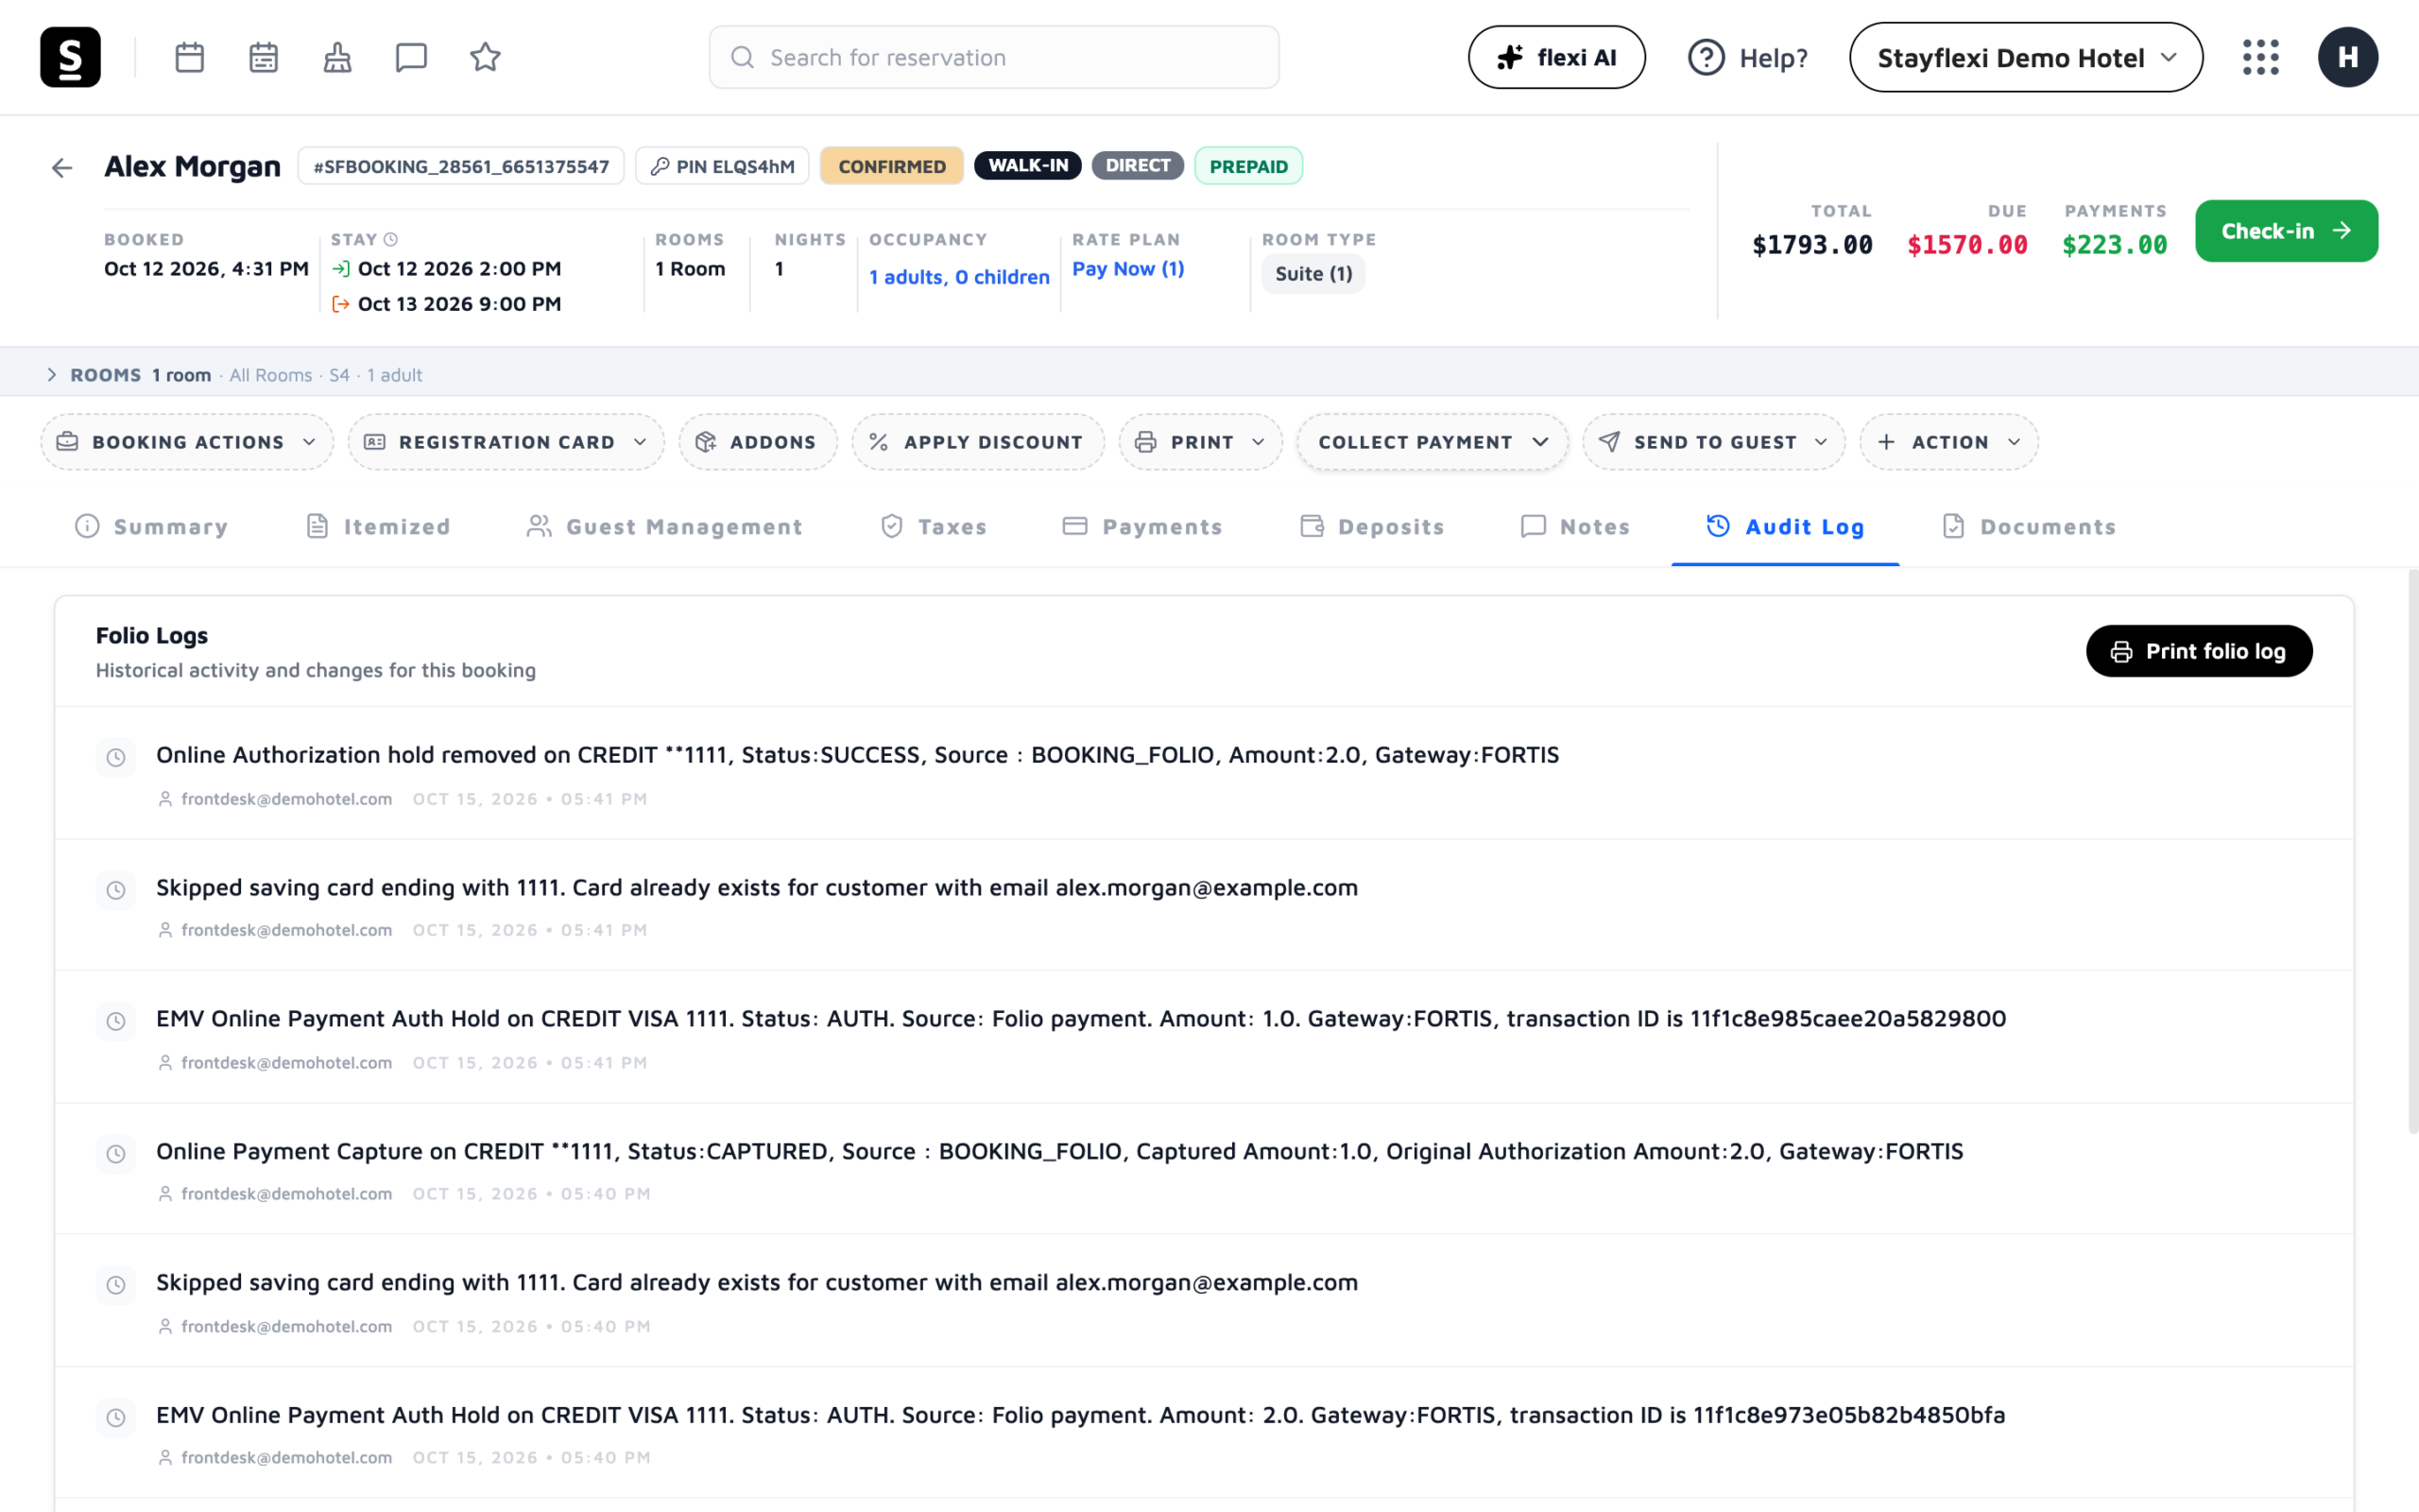Image resolution: width=2419 pixels, height=1512 pixels.
Task: Open the apps grid menu icon
Action: tap(2260, 57)
